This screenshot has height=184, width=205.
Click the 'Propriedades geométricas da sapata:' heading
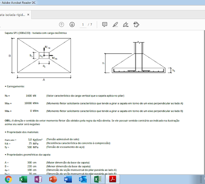tap(29, 155)
